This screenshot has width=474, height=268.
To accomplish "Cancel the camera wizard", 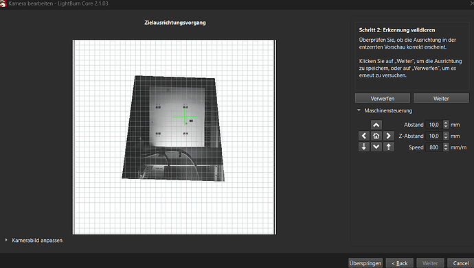I will pos(461,263).
